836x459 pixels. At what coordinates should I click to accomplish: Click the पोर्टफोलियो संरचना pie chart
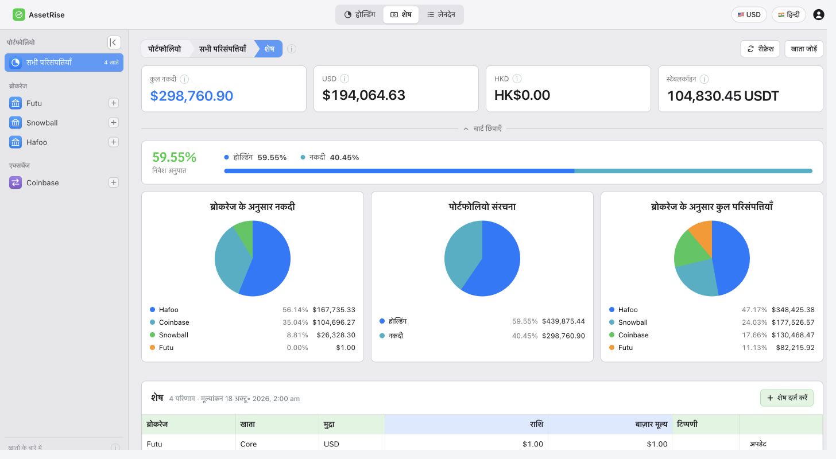pos(482,258)
